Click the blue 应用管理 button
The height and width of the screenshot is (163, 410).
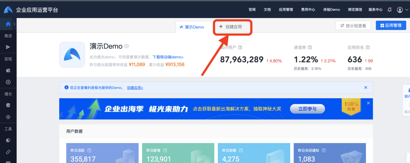pos(390,26)
